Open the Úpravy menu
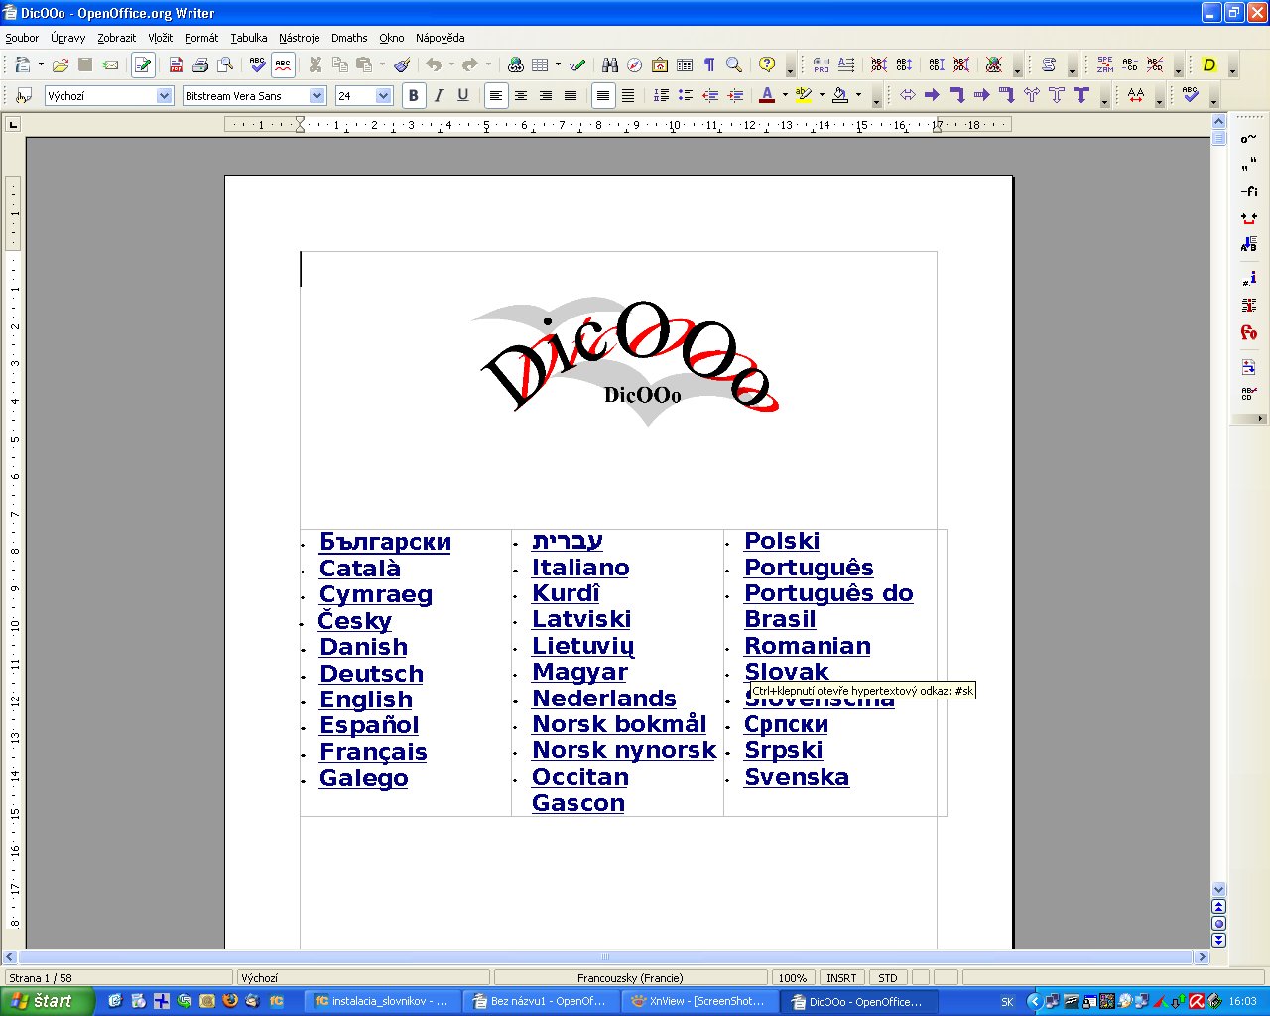The height and width of the screenshot is (1016, 1270). (68, 38)
